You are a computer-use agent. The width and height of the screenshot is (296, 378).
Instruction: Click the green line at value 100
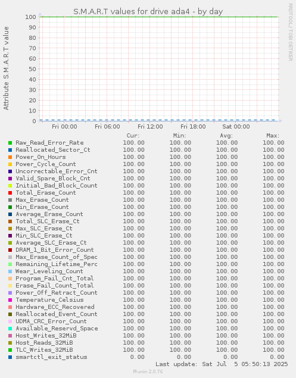click(159, 17)
